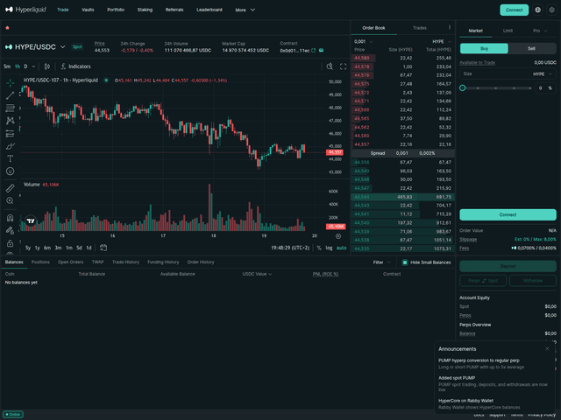
Task: Set chart range to 5y
Action: tap(28, 248)
